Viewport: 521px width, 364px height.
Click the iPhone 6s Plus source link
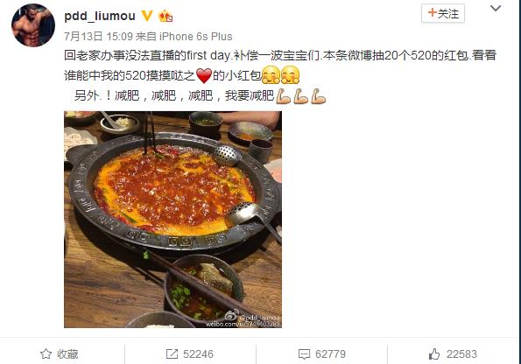[196, 36]
